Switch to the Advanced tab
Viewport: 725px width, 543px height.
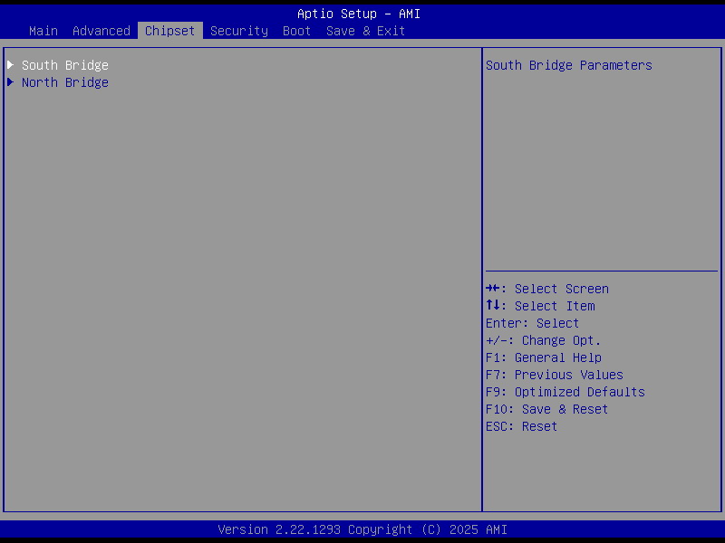[101, 31]
